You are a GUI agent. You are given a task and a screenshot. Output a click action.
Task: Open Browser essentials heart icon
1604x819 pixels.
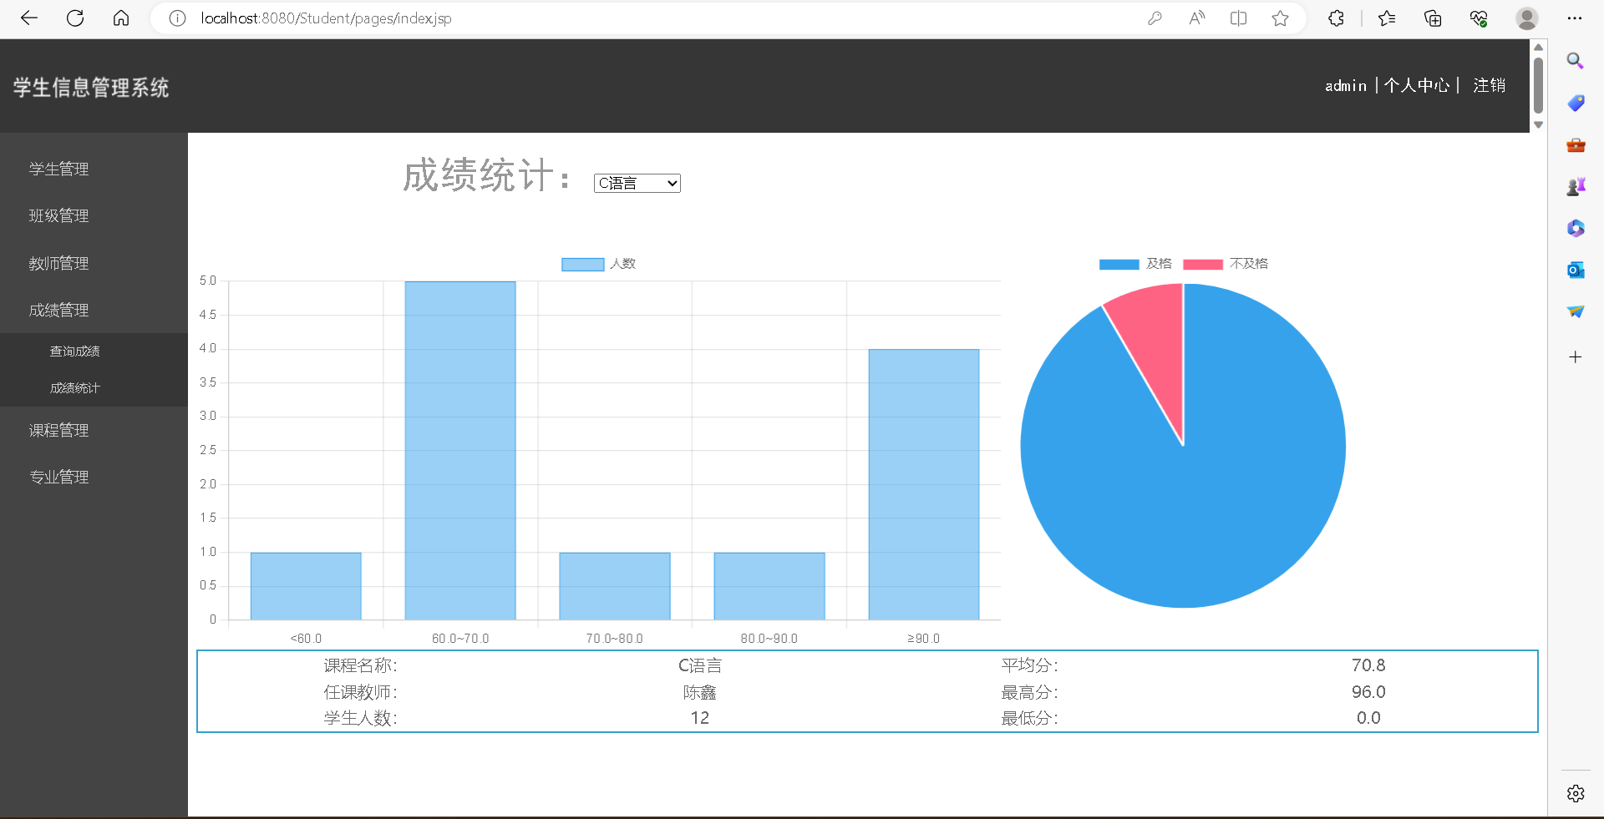1479,18
